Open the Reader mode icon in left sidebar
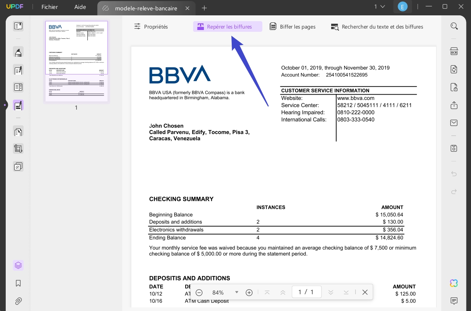Screen dimensions: 471x311 click(x=18, y=26)
